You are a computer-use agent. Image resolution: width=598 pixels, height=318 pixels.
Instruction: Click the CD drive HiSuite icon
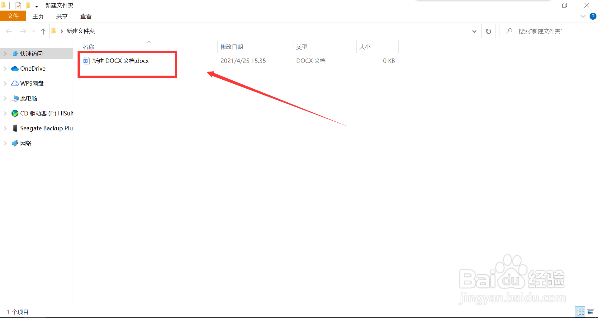[15, 113]
